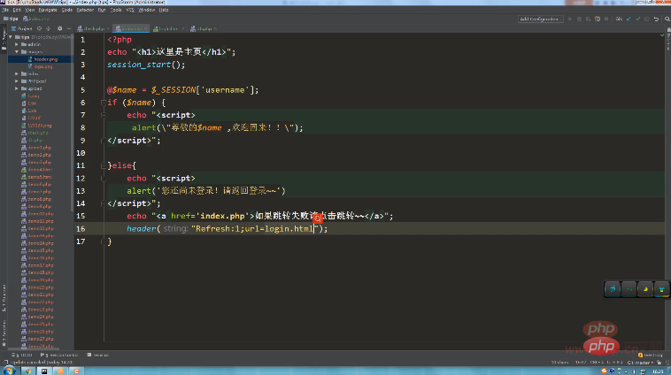The image size is (671, 375).
Task: Click line number 10 in gutter
Action: pyautogui.click(x=81, y=153)
